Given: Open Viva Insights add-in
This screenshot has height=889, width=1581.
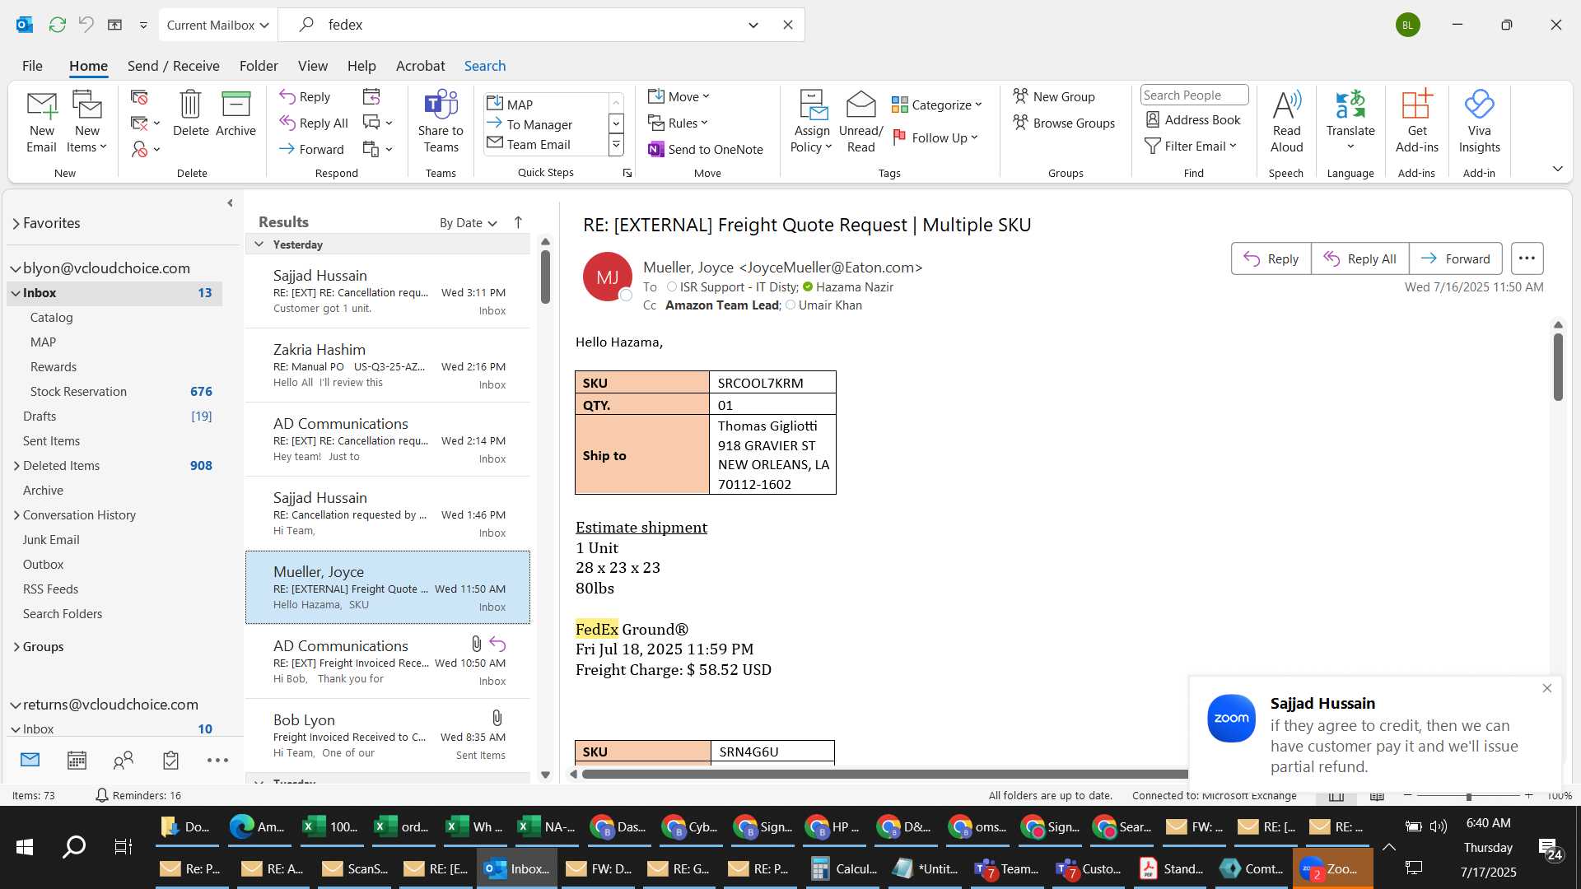Looking at the screenshot, I should 1479,122.
